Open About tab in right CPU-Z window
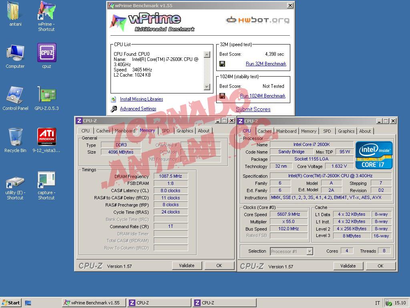 pos(365,131)
